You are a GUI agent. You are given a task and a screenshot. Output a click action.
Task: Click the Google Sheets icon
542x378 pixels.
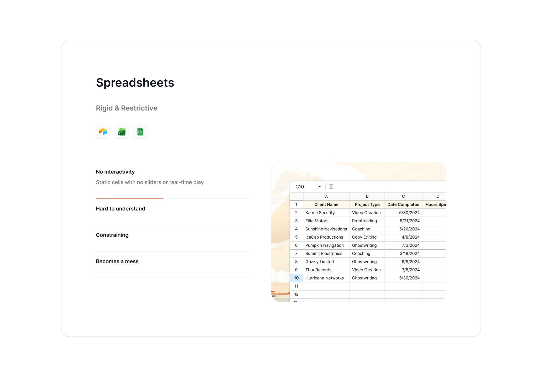coord(140,132)
